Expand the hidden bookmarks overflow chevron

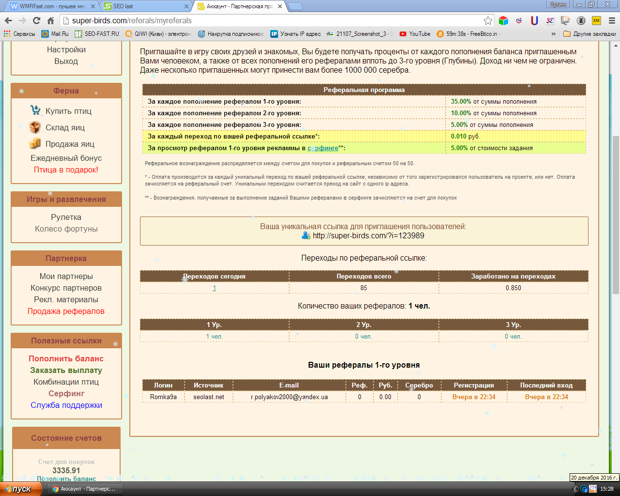click(554, 34)
